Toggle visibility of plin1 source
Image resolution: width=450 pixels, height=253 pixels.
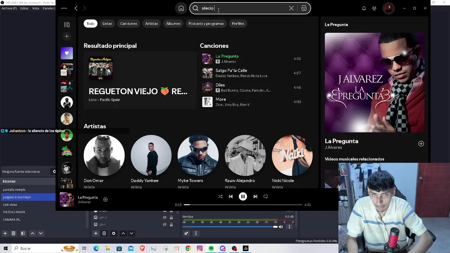tap(165, 225)
